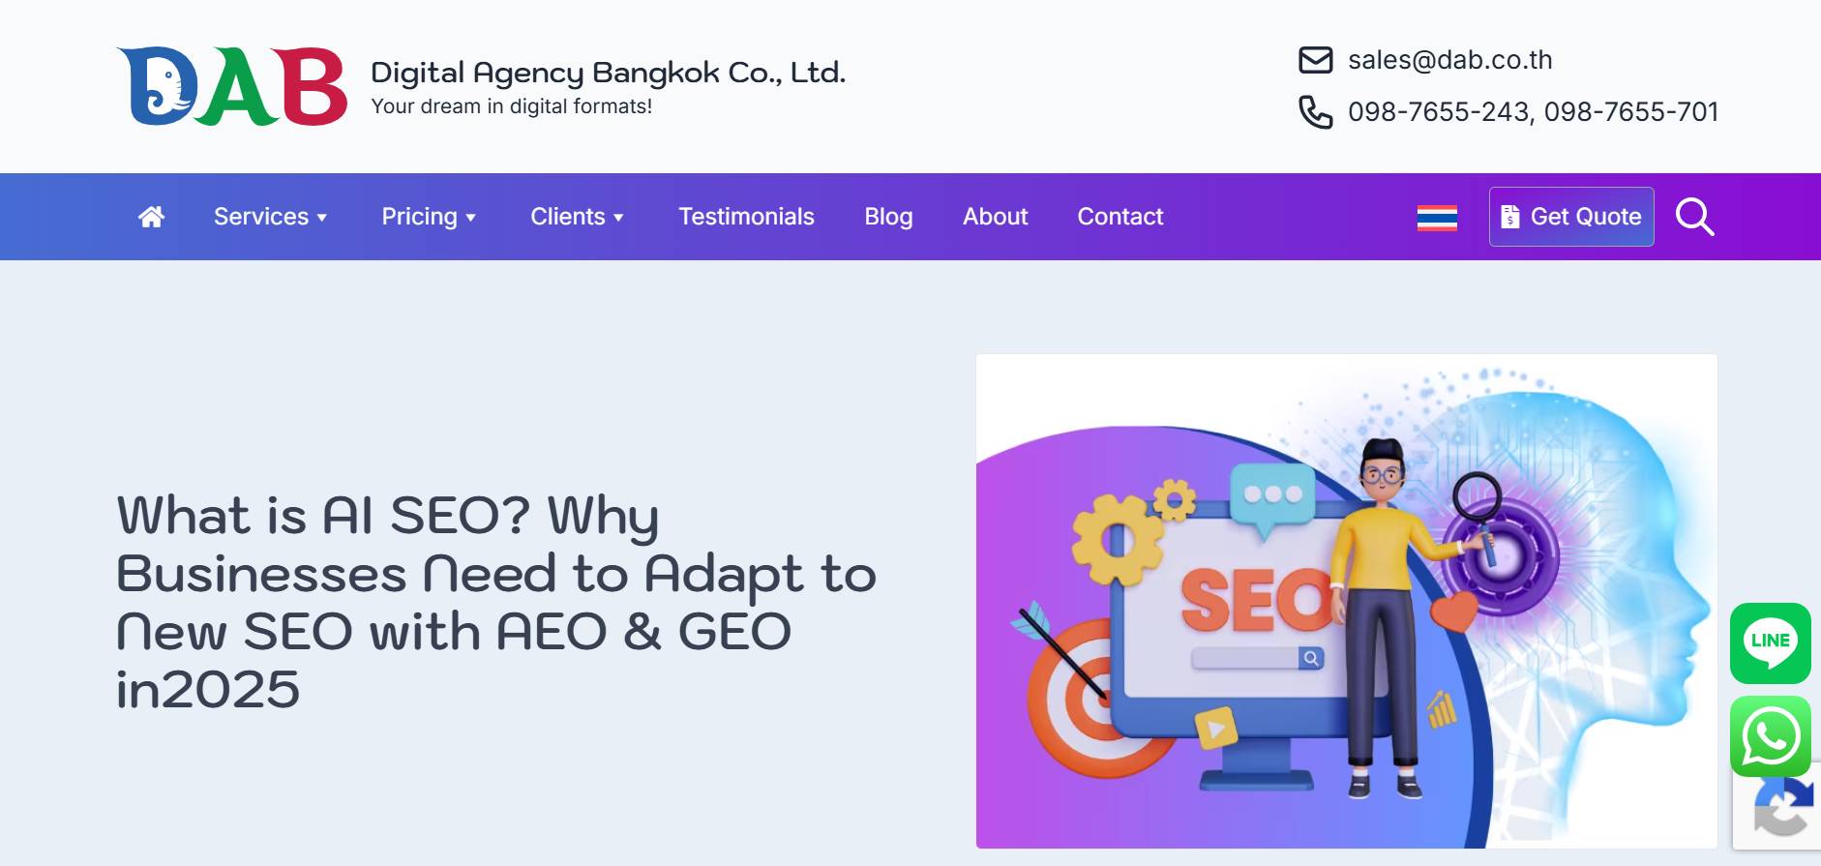Switch language with the Thai flag icon
Viewport: 1821px width, 866px height.
tap(1437, 218)
